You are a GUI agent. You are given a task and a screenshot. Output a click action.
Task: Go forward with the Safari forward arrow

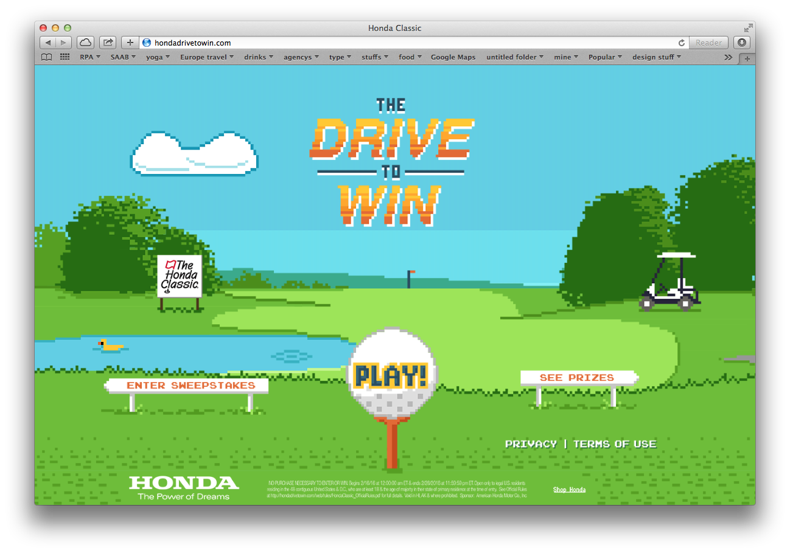(64, 43)
